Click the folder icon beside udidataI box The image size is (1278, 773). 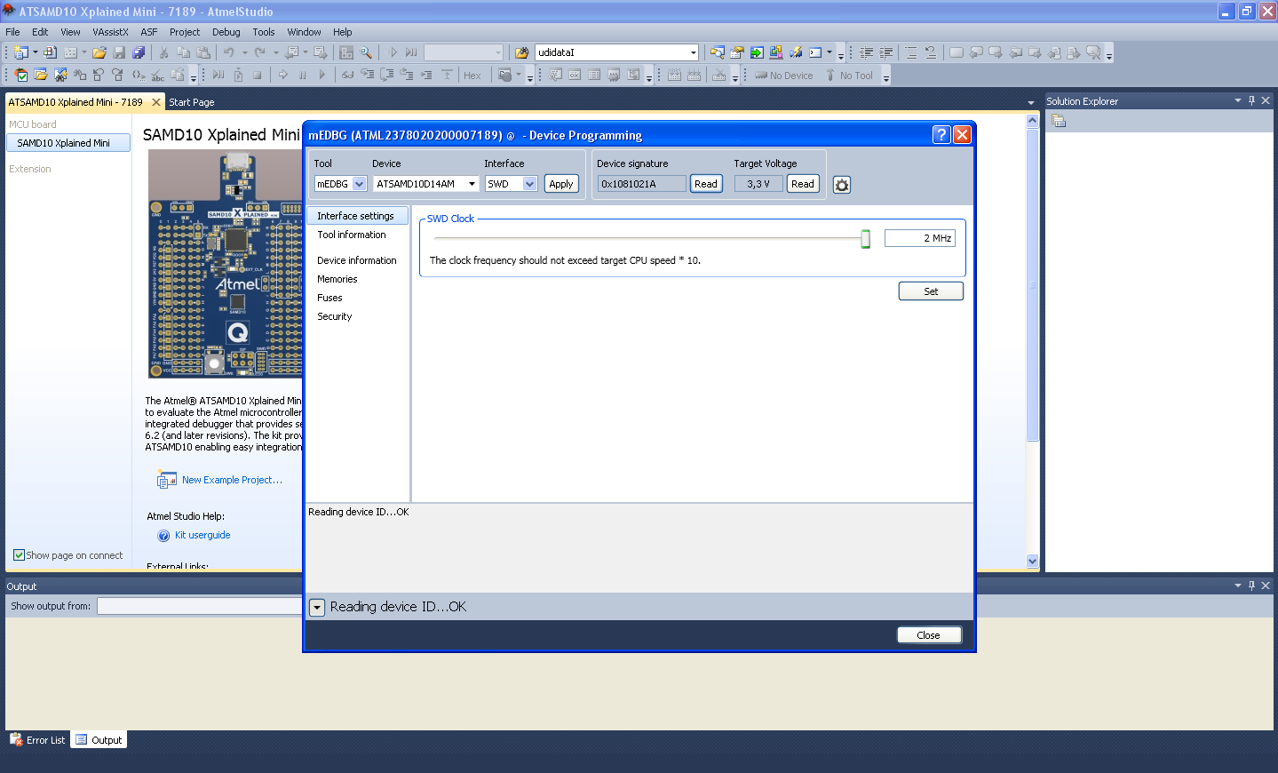[522, 52]
